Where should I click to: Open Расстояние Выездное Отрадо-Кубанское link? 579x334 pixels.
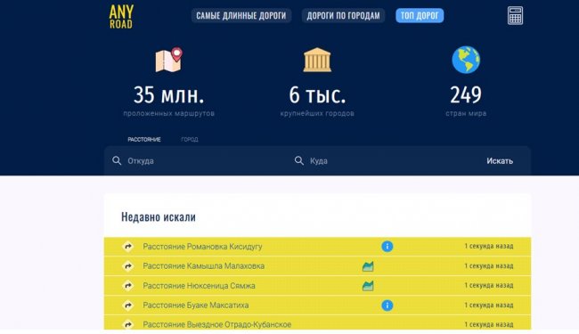click(216, 324)
